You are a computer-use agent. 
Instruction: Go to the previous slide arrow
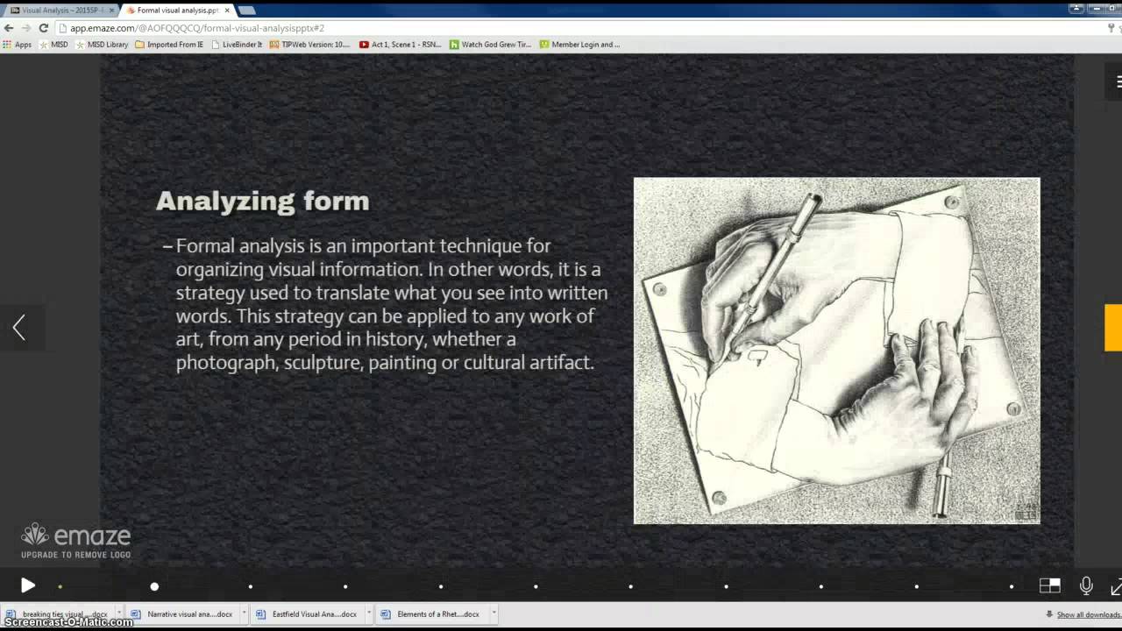(19, 328)
